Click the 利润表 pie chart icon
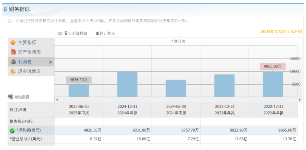 coord(13,62)
